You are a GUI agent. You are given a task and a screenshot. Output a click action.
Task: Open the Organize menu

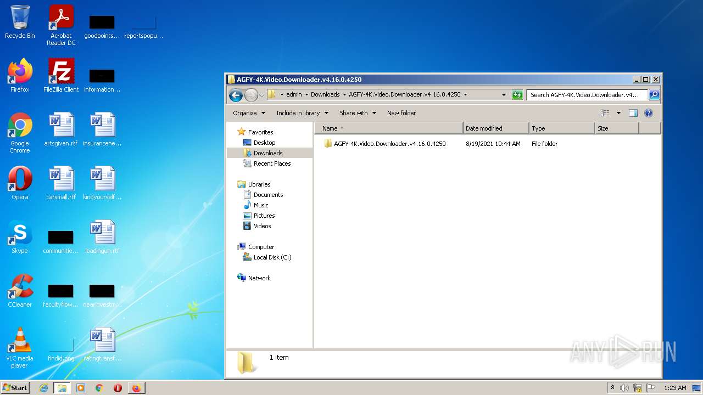[x=249, y=113]
